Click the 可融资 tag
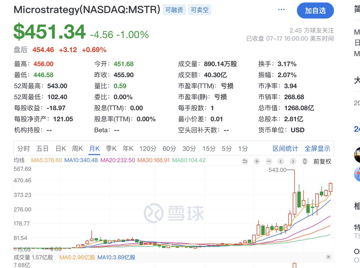Screen dimensions: 360x268 click(x=174, y=10)
